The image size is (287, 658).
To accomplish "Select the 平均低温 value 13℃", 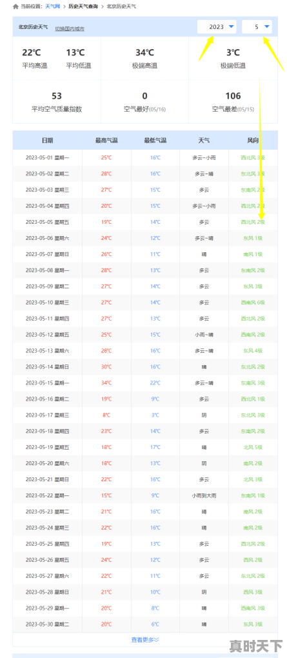I will coord(75,52).
